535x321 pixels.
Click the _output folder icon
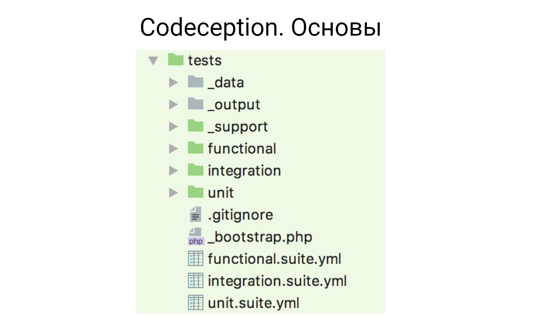click(195, 104)
